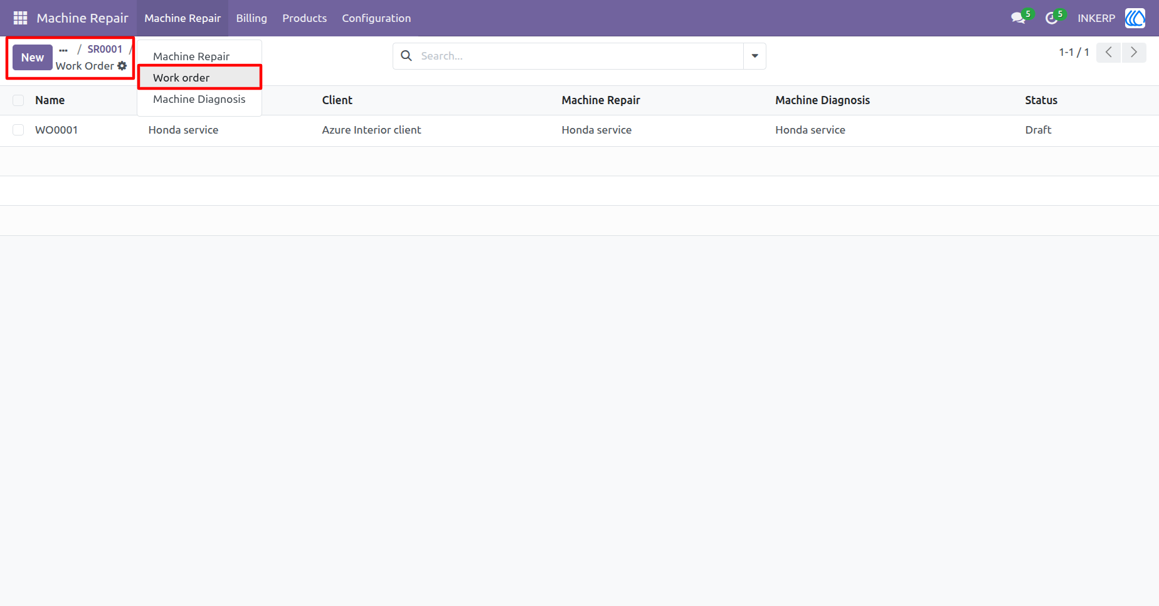Expand the search filter options dropdown
This screenshot has width=1159, height=606.
click(754, 56)
